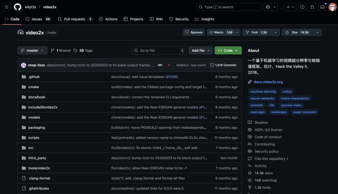This screenshot has width=338, height=194.
Task: Open the Actions tab
Action: tap(108, 19)
